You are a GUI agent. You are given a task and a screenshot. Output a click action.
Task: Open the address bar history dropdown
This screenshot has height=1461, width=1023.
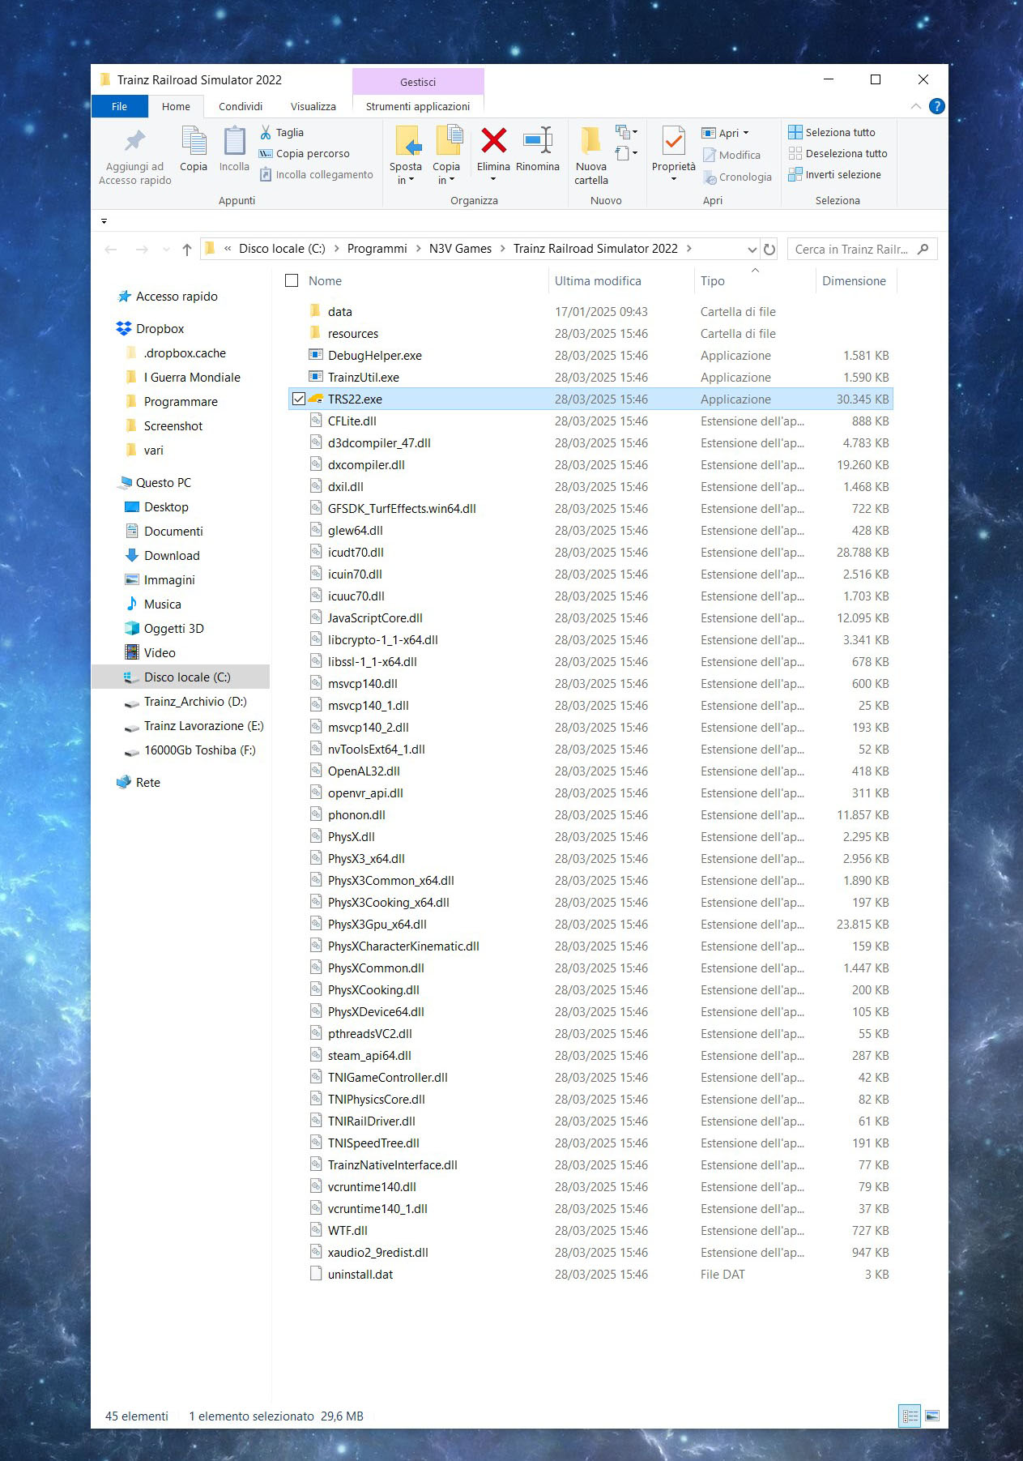pos(752,250)
